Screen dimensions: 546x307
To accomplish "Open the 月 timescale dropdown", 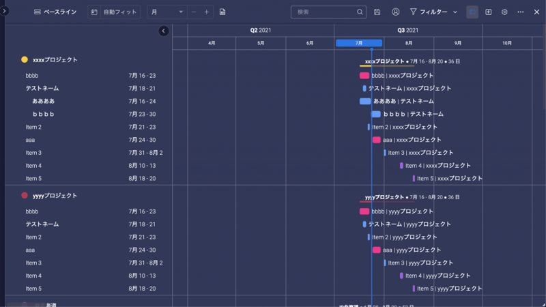I will (167, 12).
